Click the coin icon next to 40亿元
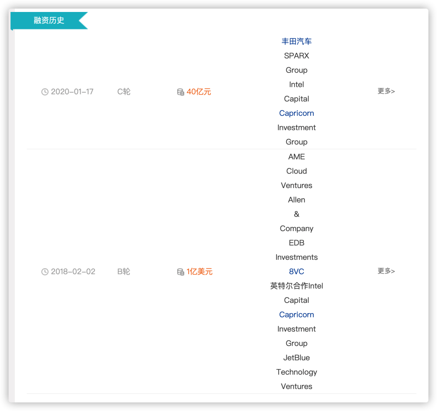Screen dimensions: 437x411 pyautogui.click(x=181, y=92)
